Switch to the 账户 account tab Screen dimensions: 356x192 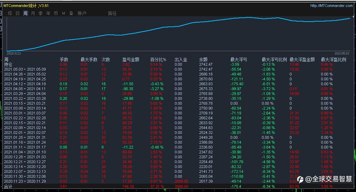point(82,13)
